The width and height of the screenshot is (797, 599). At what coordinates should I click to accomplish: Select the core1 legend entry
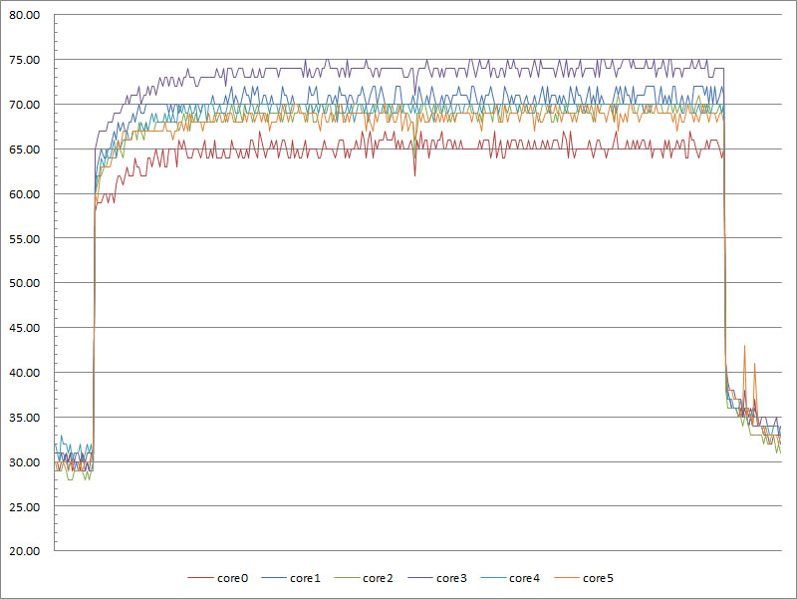[x=291, y=578]
